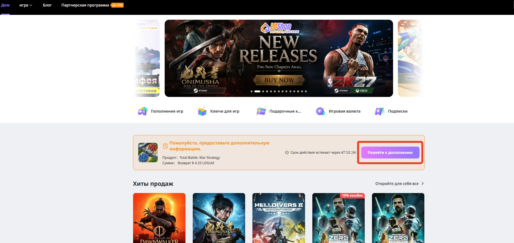
Task: Click the text "Возврат $ 4.33 LDGold"
Action: (x=196, y=163)
